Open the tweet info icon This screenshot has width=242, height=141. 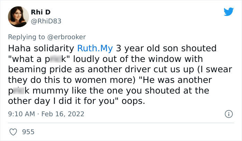coord(228,113)
